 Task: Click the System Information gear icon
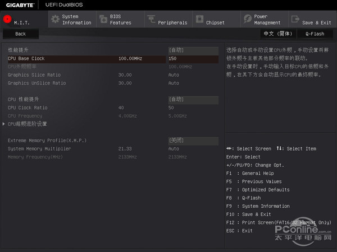pyautogui.click(x=56, y=19)
